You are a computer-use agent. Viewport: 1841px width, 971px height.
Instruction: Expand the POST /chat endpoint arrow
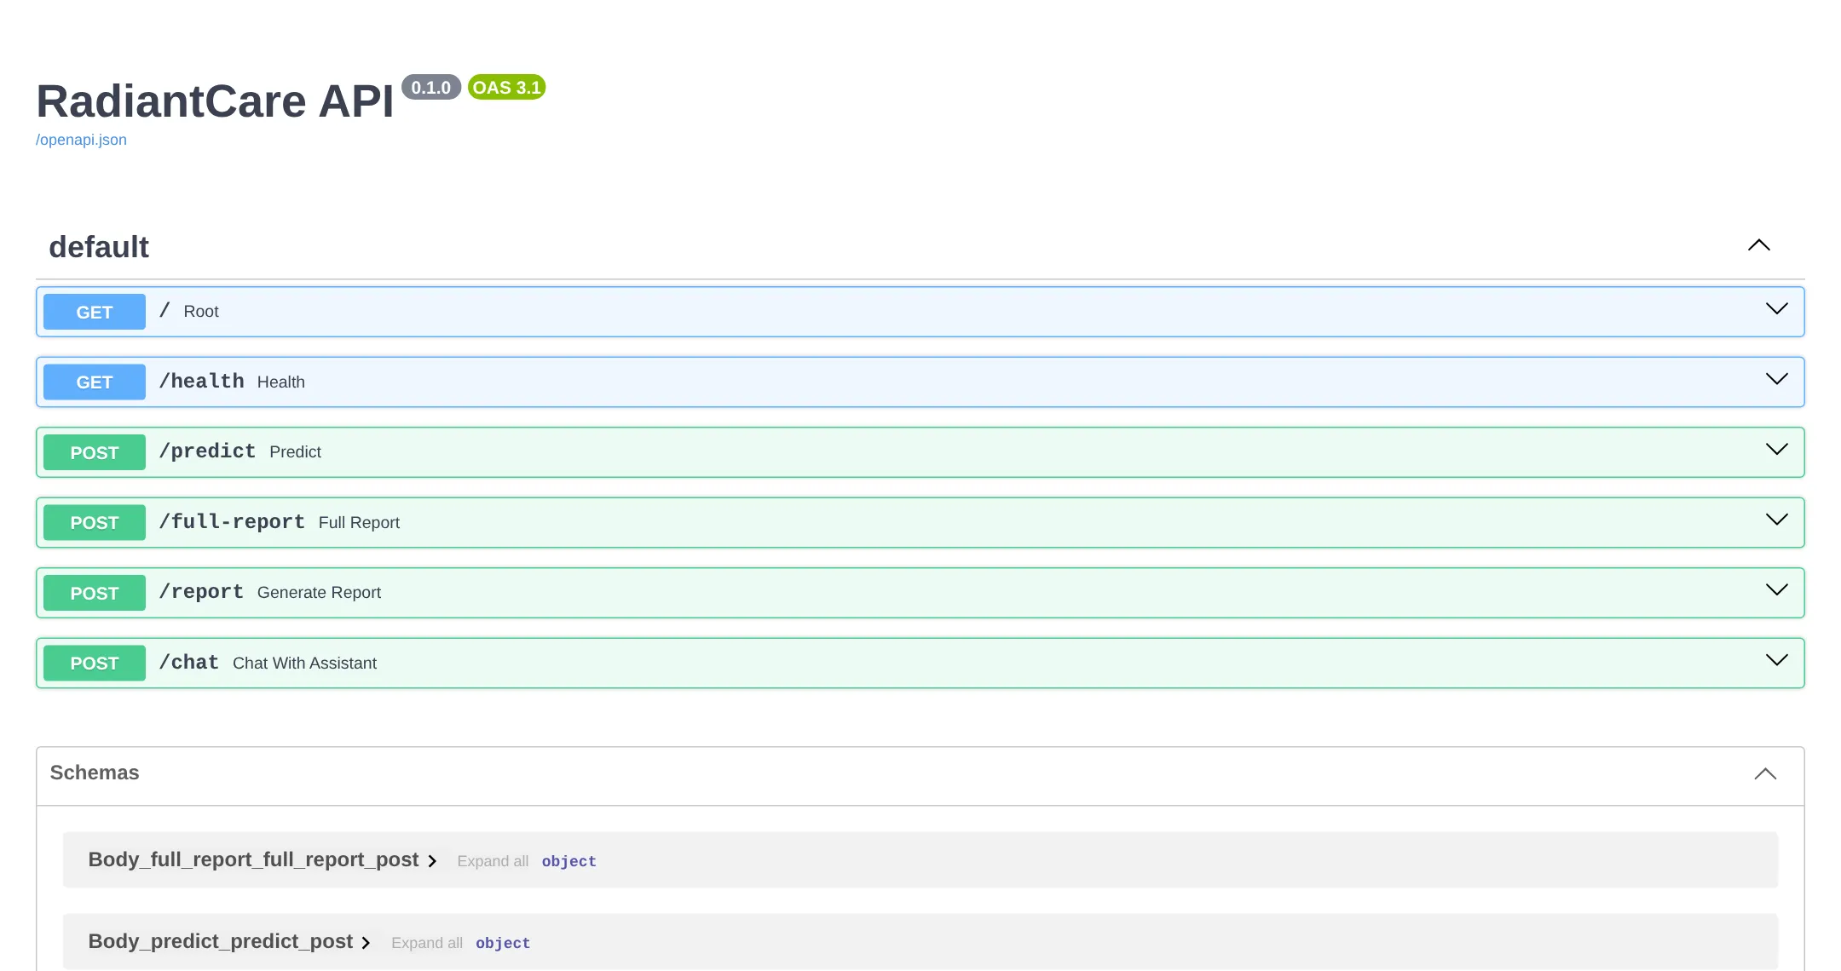(1776, 660)
